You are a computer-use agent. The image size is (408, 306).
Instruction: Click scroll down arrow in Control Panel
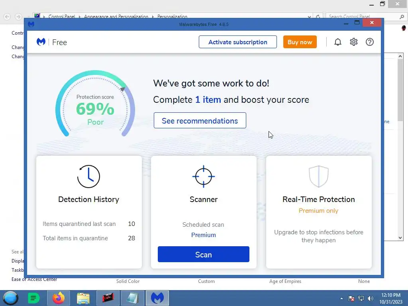pos(400,238)
